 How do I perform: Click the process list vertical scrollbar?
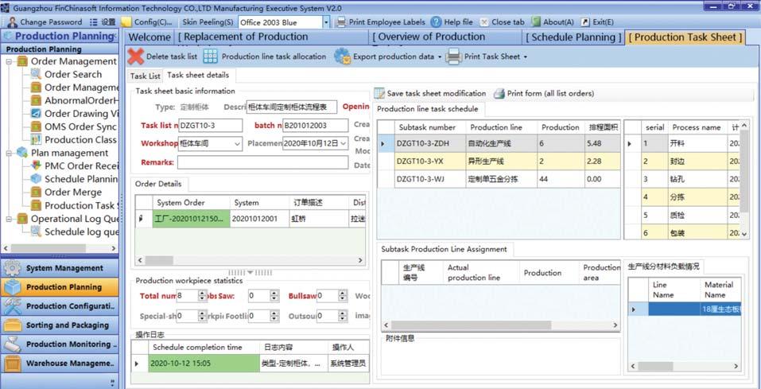(x=745, y=179)
